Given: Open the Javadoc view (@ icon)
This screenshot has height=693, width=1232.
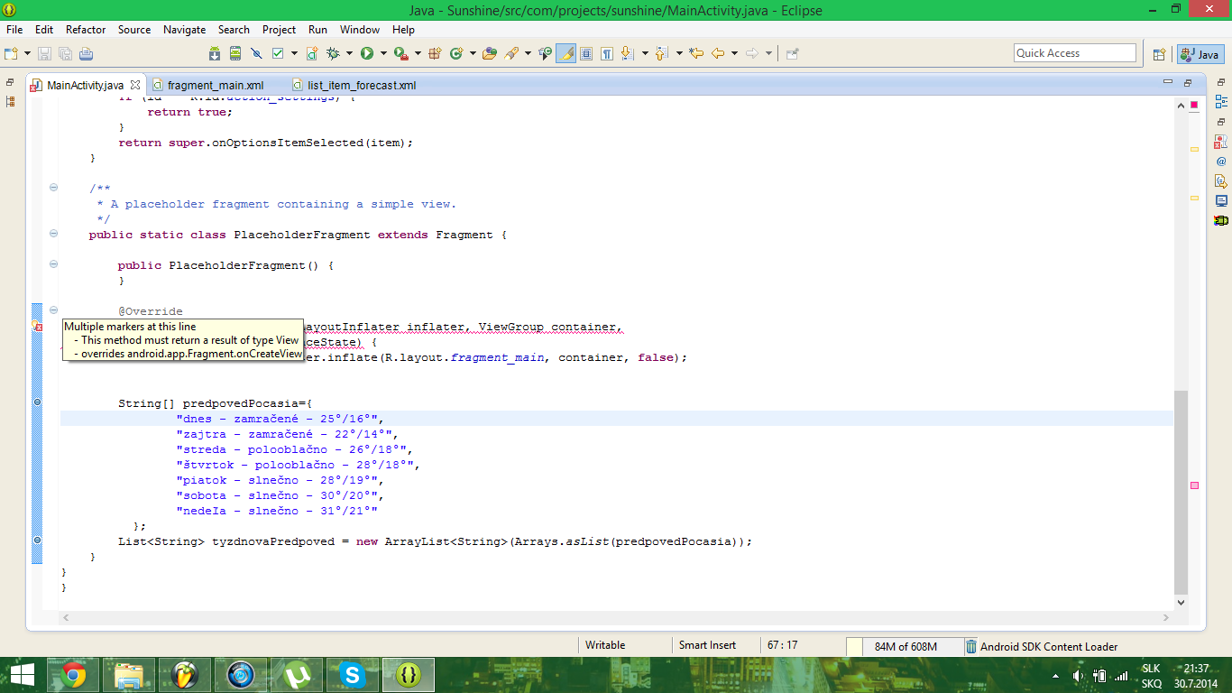Looking at the screenshot, I should [x=1221, y=162].
